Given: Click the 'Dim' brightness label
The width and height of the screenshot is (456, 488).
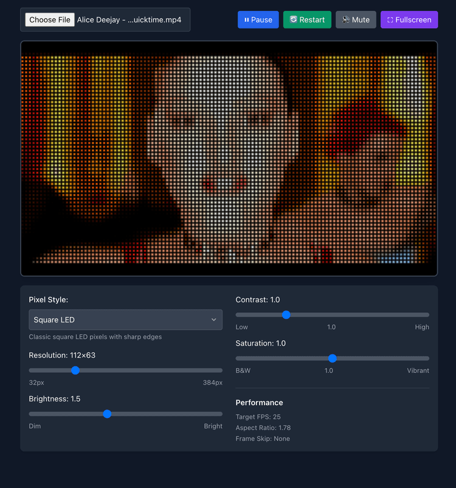Looking at the screenshot, I should coord(35,426).
